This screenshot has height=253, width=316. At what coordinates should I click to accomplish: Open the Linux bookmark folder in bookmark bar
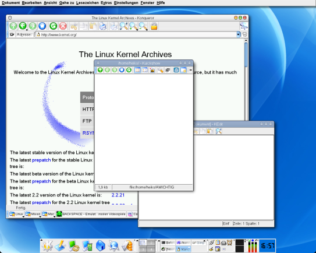click(16, 214)
